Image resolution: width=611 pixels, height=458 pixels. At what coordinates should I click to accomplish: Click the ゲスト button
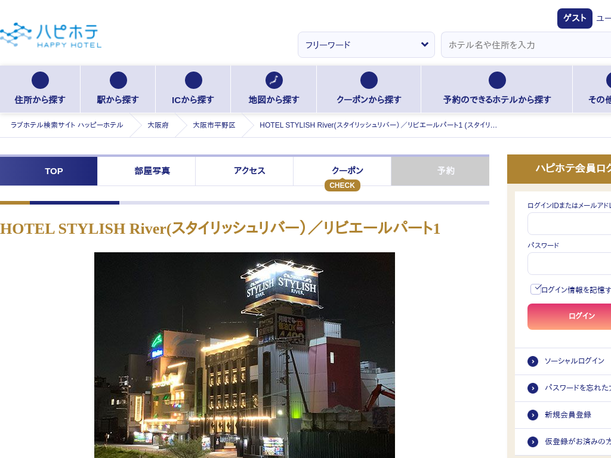click(x=575, y=18)
